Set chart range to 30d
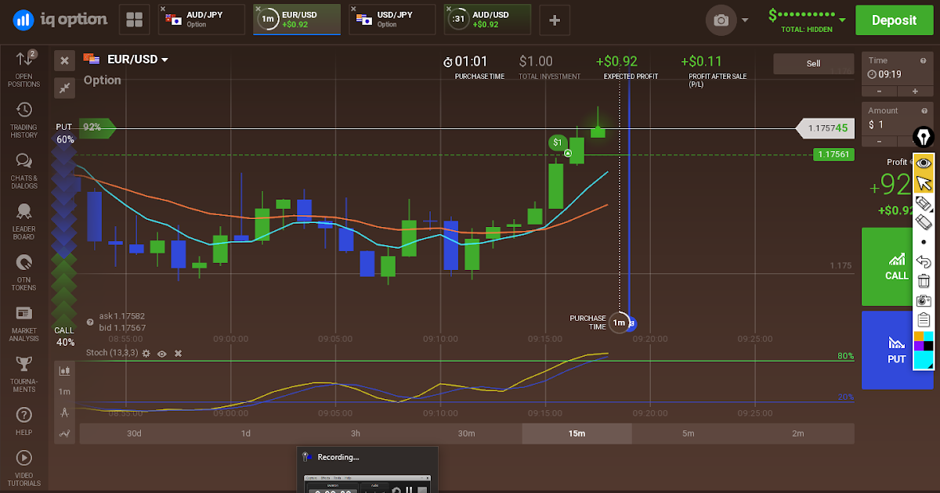The width and height of the screenshot is (940, 493). click(135, 434)
